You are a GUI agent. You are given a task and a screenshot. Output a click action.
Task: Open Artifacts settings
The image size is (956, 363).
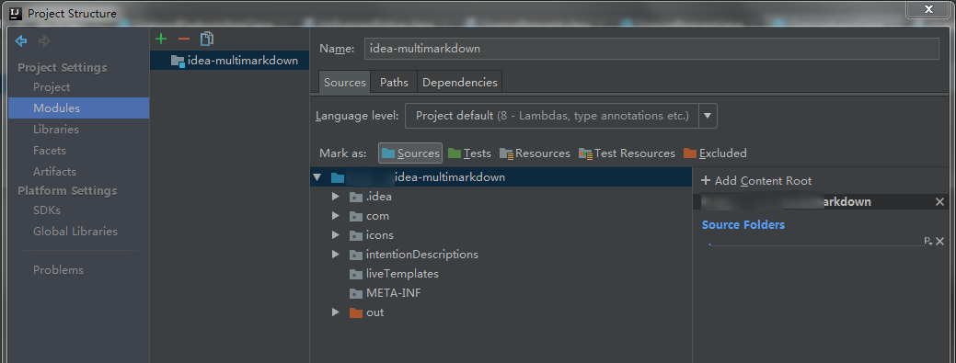(x=55, y=172)
